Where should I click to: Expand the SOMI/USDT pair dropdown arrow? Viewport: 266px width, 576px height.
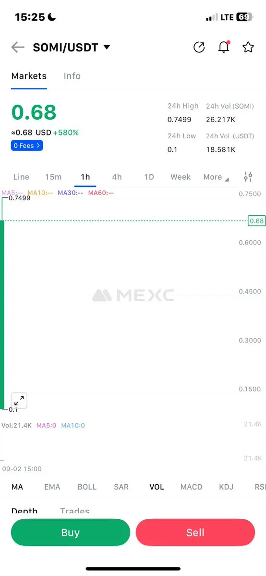[x=107, y=47]
